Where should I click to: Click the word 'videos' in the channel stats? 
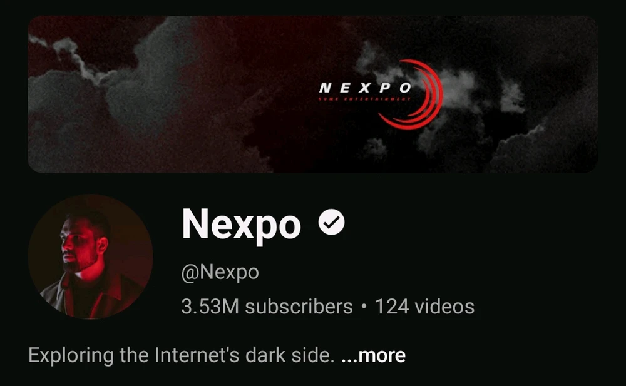(x=444, y=307)
